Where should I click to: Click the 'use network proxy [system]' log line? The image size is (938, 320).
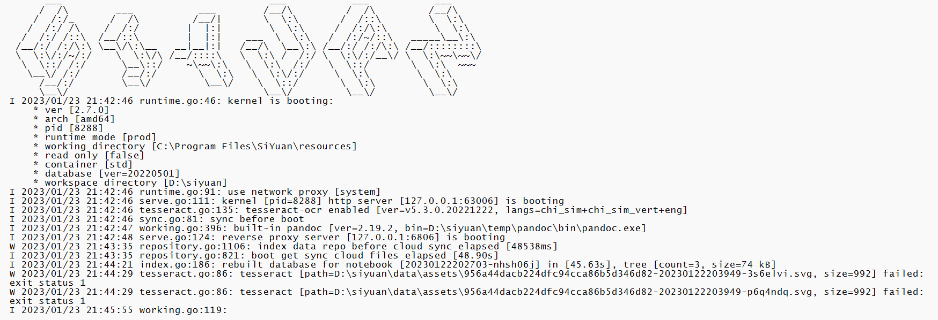tap(260, 192)
